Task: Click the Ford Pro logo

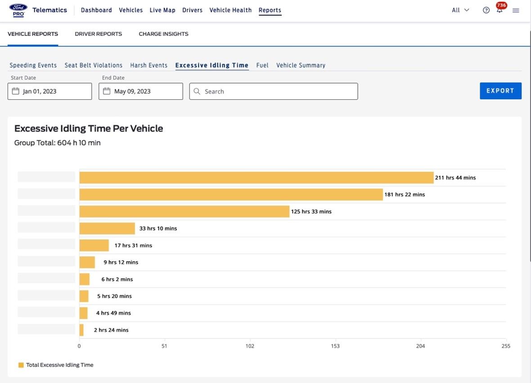Action: [18, 10]
